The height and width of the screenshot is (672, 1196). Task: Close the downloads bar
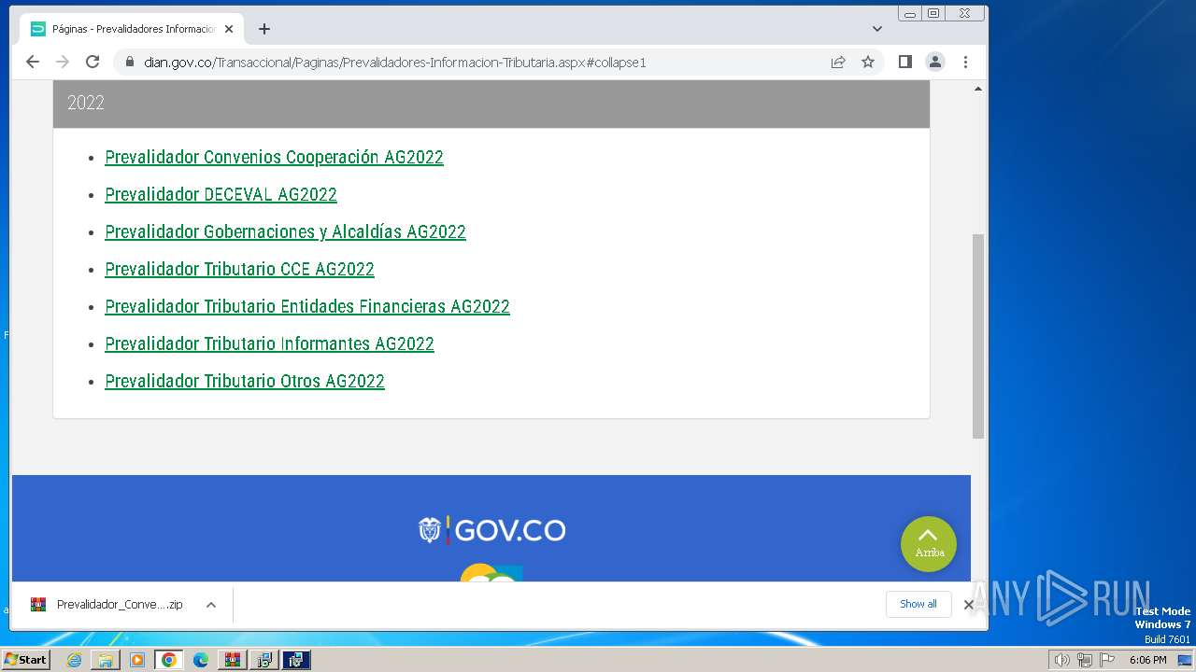[969, 605]
